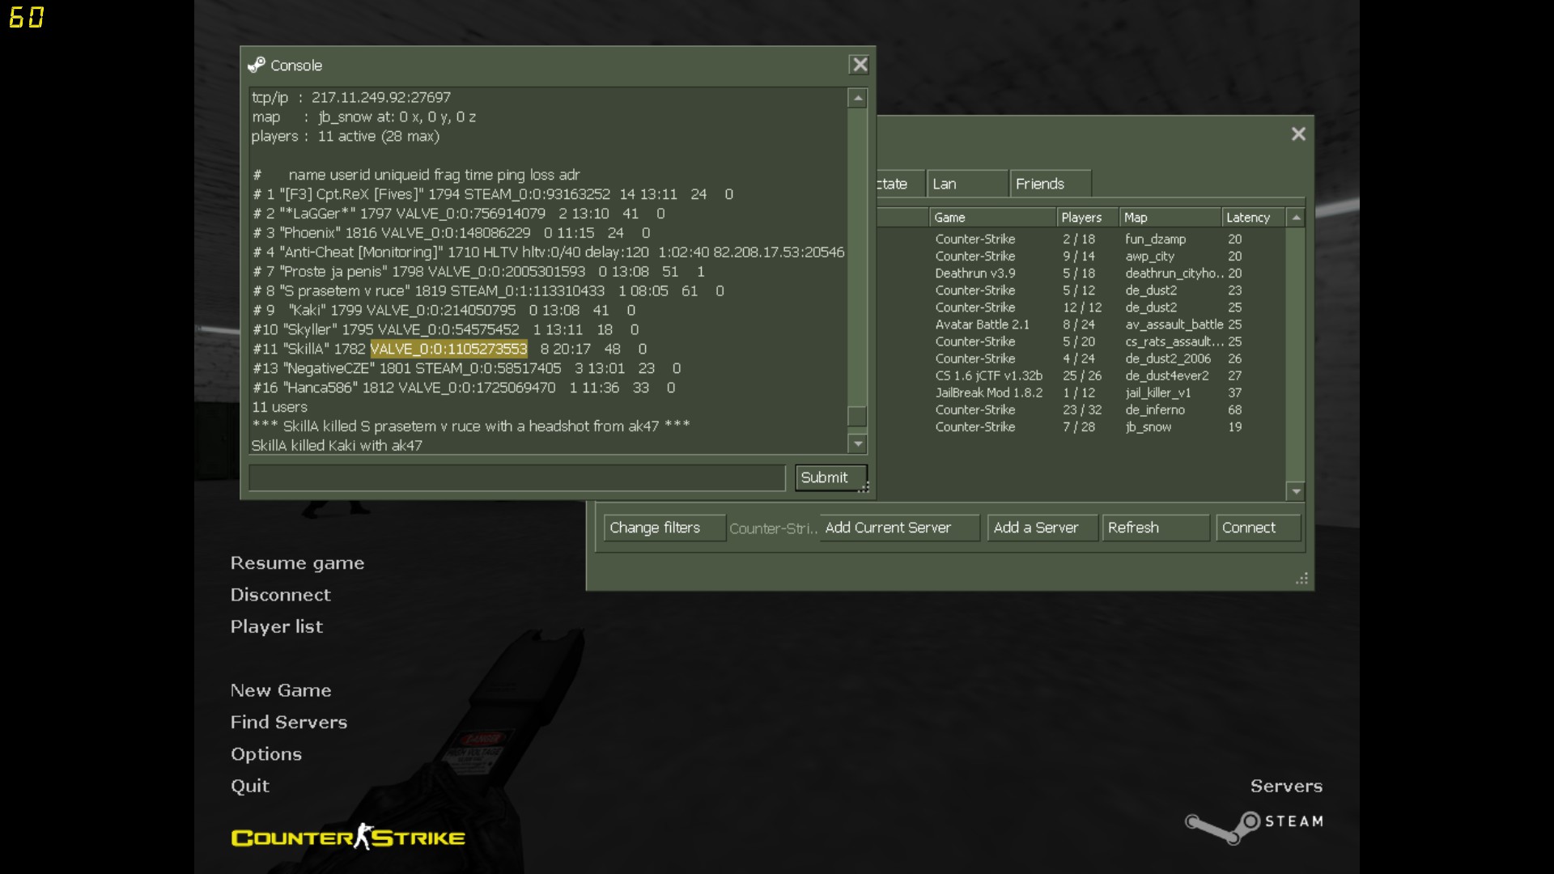
Task: Click console line for Cpt.ReX
Action: coord(493,194)
